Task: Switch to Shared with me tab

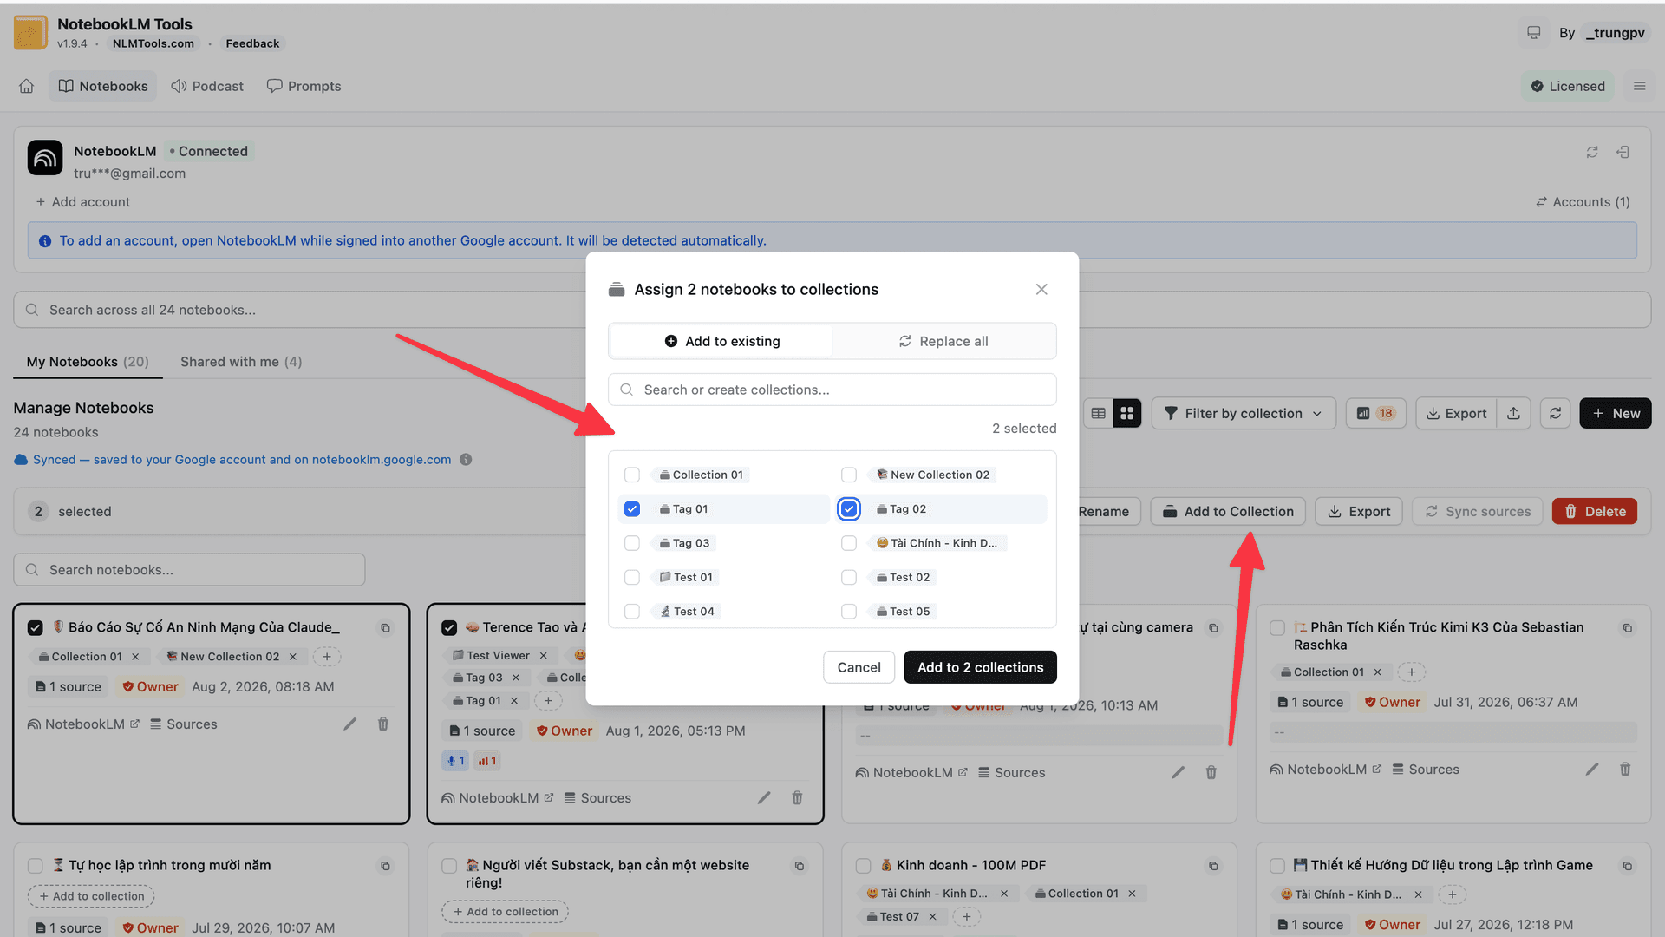Action: click(241, 362)
